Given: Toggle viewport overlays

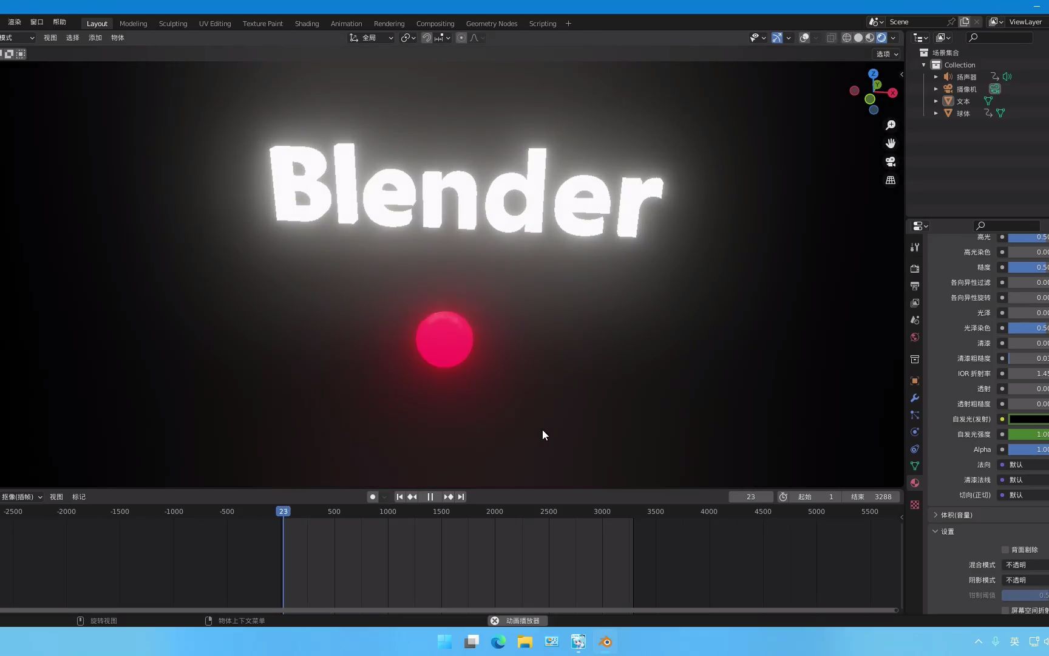Looking at the screenshot, I should coord(804,38).
